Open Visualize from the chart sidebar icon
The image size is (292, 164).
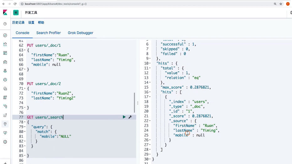tap(5, 44)
